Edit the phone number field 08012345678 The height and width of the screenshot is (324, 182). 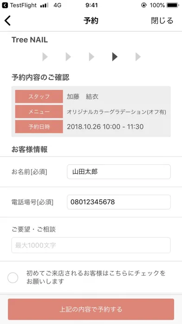coord(119,202)
